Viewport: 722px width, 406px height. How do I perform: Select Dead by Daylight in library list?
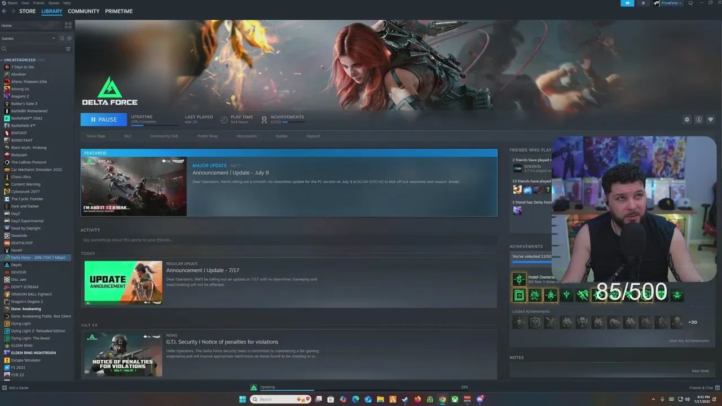[x=26, y=228]
